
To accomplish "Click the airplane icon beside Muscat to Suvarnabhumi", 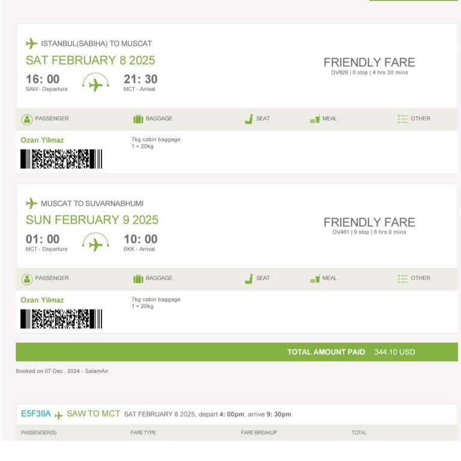I will coord(31,203).
